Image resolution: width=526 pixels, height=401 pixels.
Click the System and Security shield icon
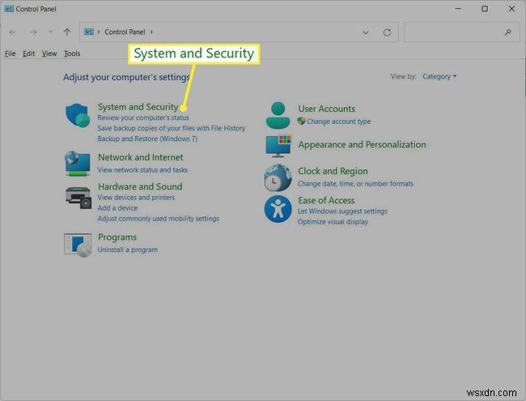point(78,115)
